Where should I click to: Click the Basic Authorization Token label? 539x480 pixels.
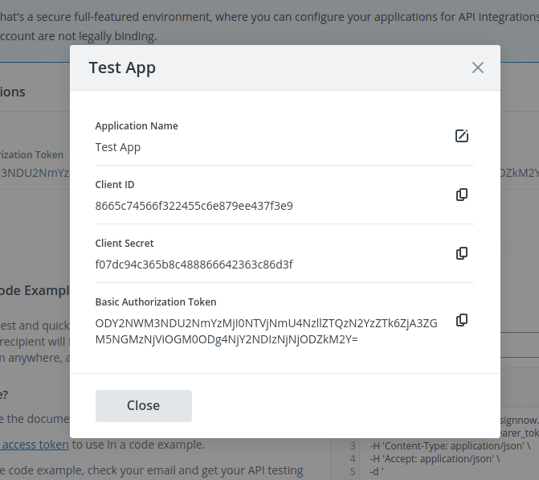pos(156,302)
